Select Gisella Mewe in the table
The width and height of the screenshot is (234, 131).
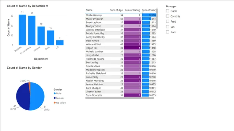tap(93, 66)
